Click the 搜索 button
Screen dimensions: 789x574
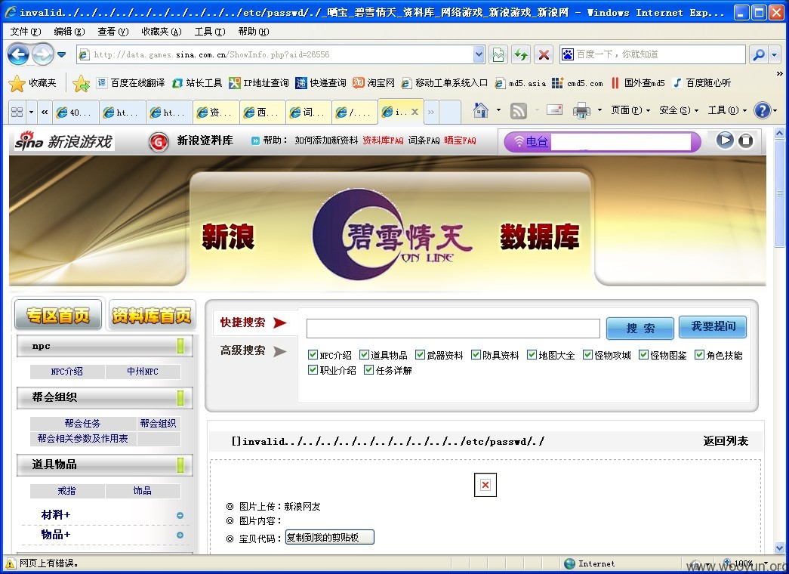pos(640,329)
